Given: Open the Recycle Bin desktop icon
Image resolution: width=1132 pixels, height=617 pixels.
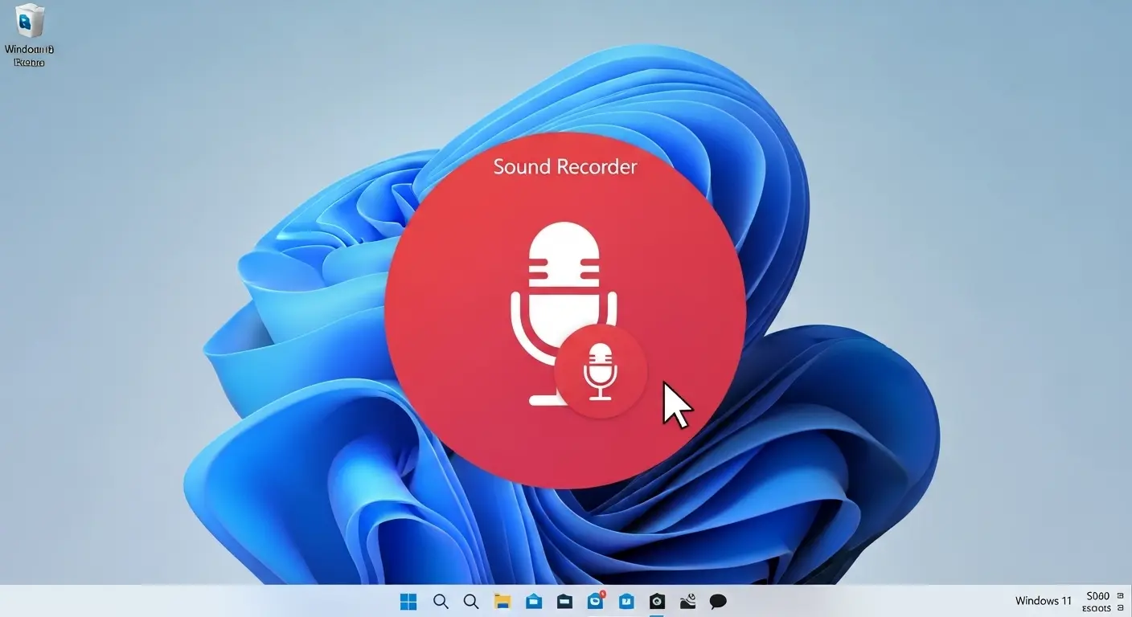Looking at the screenshot, I should pyautogui.click(x=30, y=35).
